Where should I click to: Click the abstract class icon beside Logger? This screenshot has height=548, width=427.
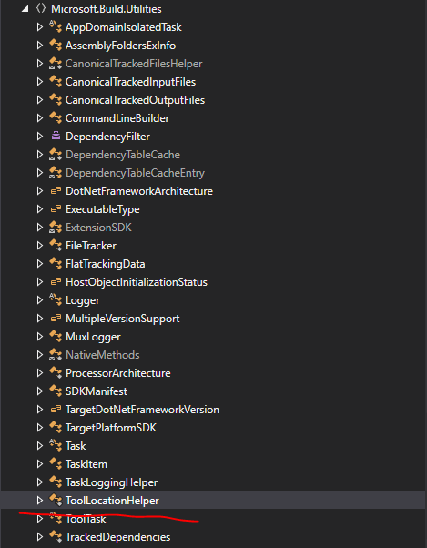point(56,299)
